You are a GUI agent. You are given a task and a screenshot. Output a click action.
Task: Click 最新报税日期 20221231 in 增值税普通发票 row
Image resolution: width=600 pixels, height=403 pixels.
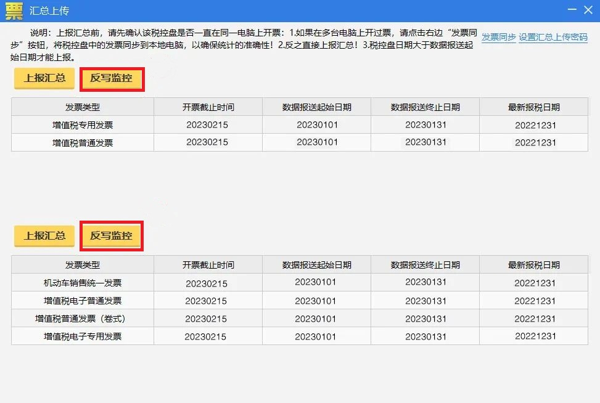(x=535, y=142)
